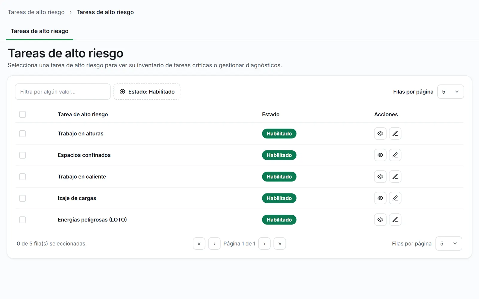This screenshot has width=479, height=299.
Task: View details of Trabajo en caliente
Action: 380,177
